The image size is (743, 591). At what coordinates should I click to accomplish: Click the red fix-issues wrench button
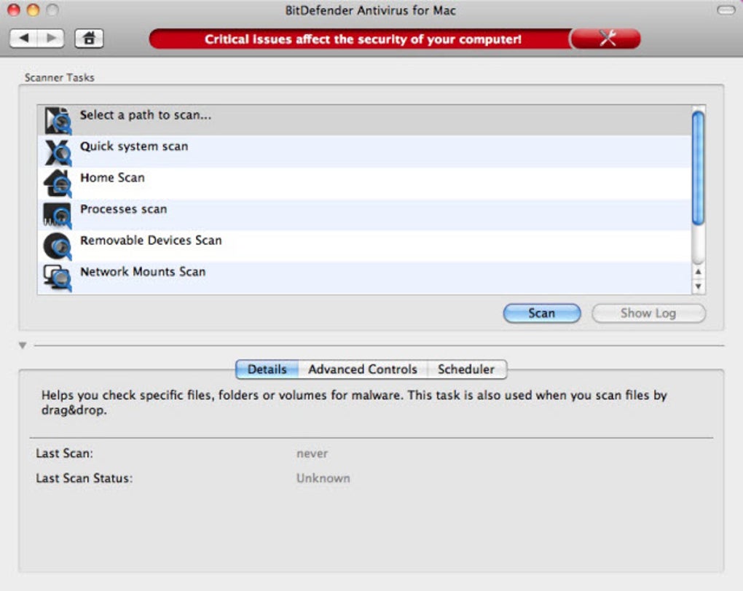pyautogui.click(x=606, y=39)
